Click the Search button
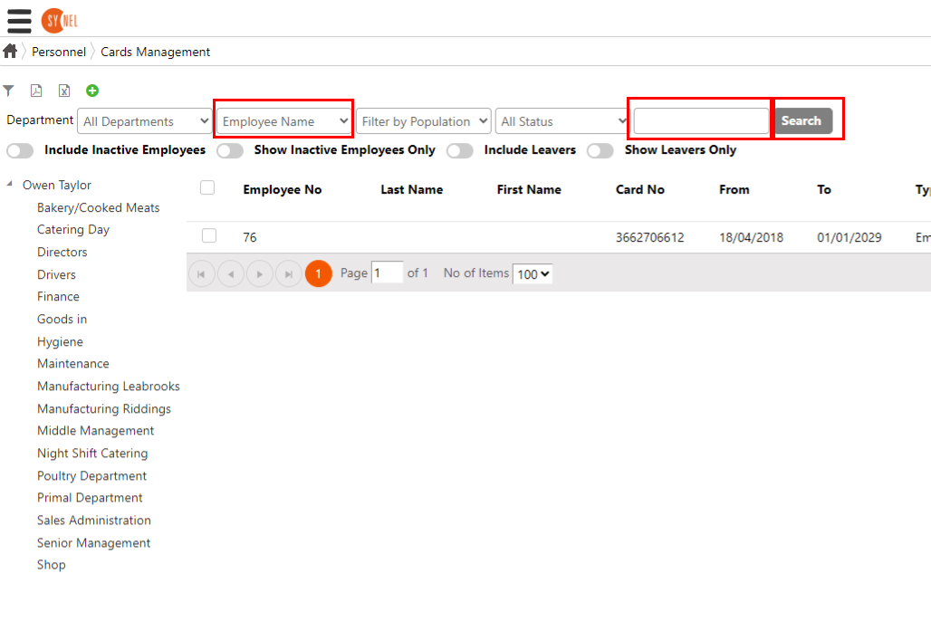Image resolution: width=931 pixels, height=631 pixels. 801,121
